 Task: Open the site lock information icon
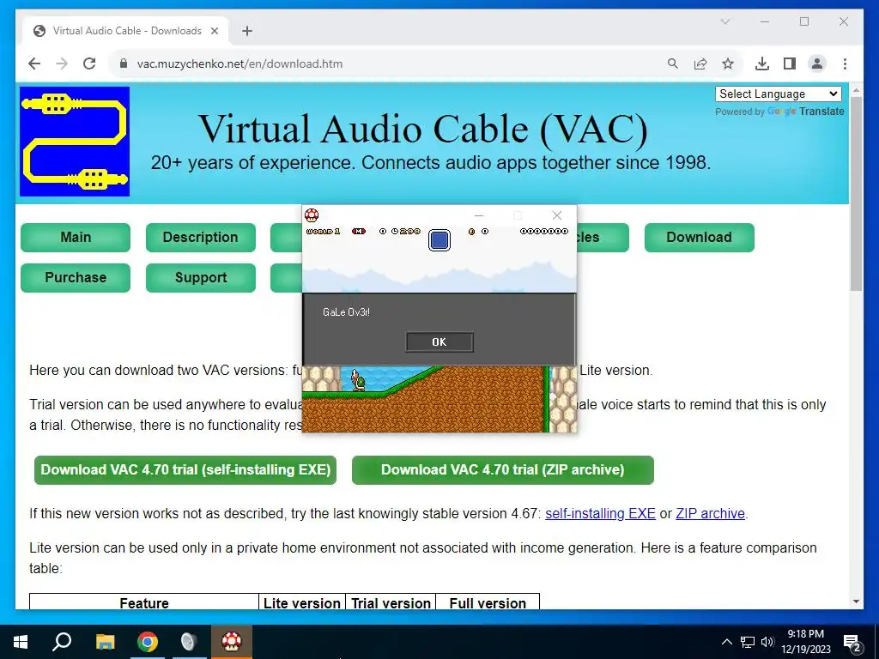(124, 63)
